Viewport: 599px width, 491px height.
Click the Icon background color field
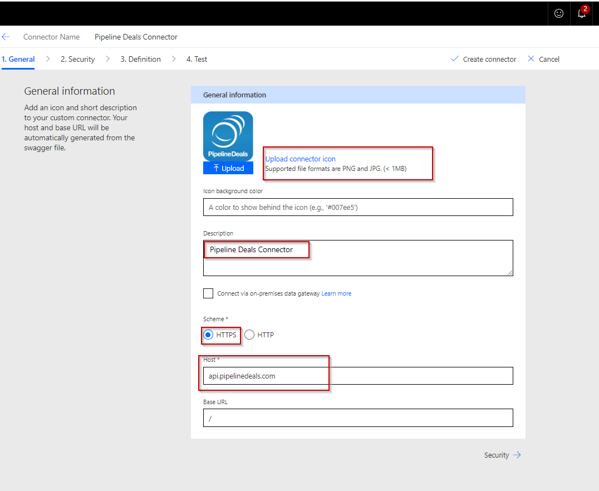[x=357, y=207]
